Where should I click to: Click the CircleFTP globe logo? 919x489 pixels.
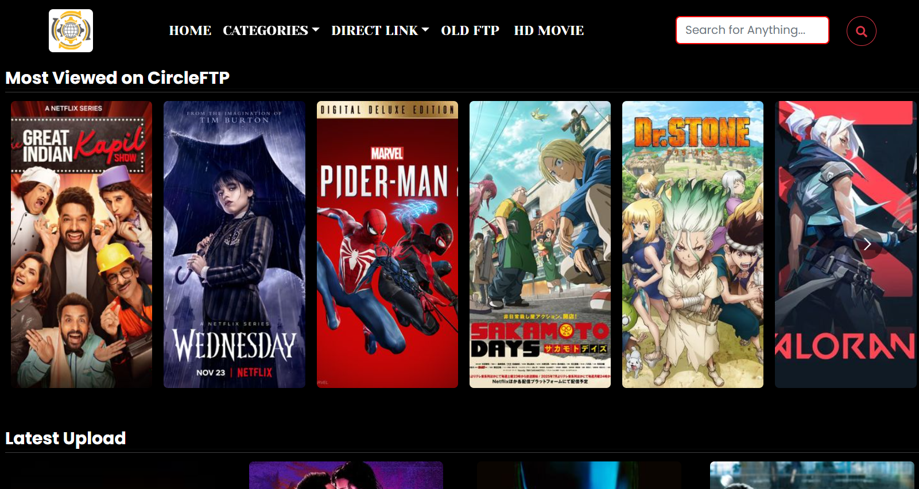(71, 30)
